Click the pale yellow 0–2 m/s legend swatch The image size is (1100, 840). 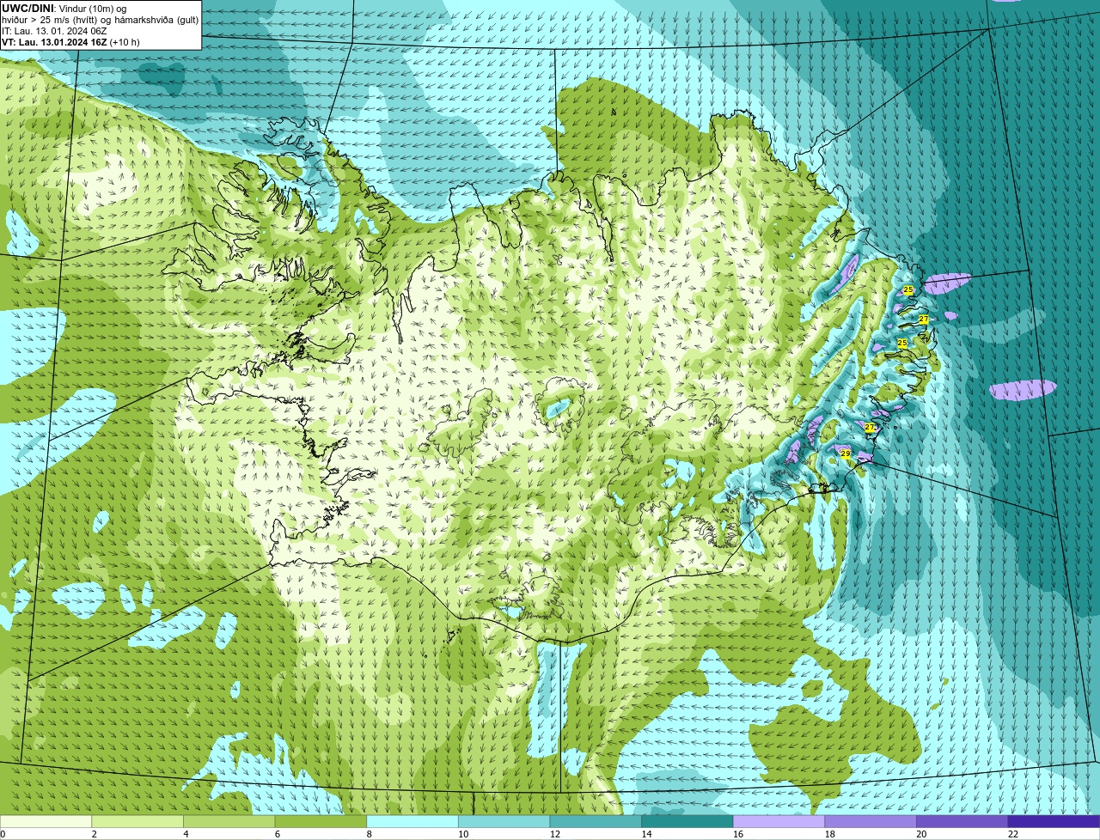tap(46, 821)
